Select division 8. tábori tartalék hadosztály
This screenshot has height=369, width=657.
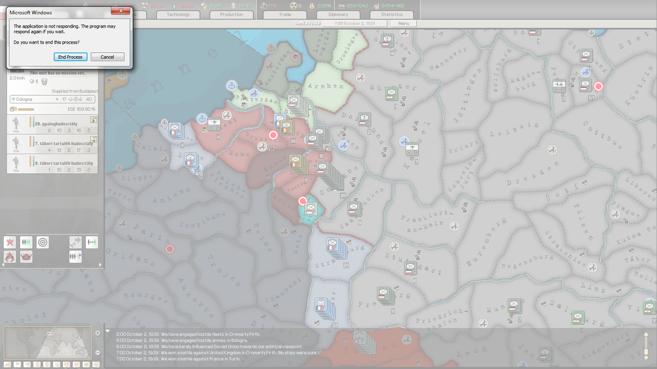(53, 164)
